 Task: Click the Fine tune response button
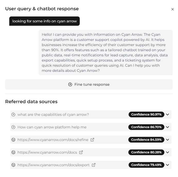click(89, 84)
